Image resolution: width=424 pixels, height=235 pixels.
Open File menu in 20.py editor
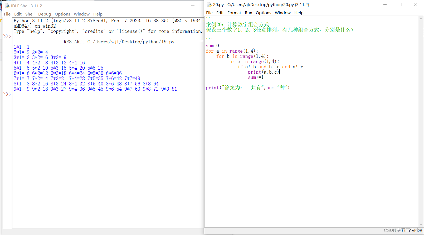209,13
